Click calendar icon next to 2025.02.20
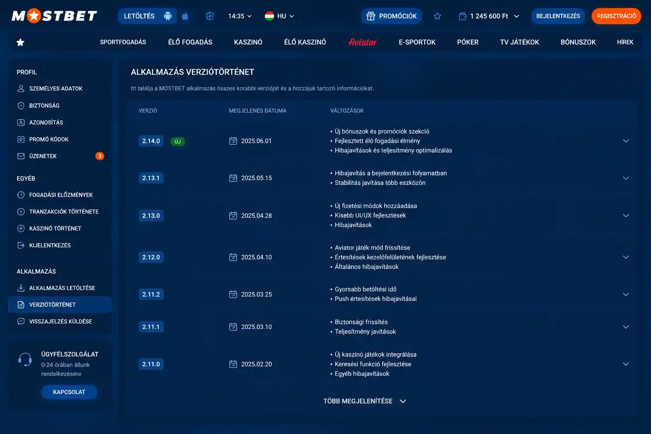 click(x=233, y=364)
